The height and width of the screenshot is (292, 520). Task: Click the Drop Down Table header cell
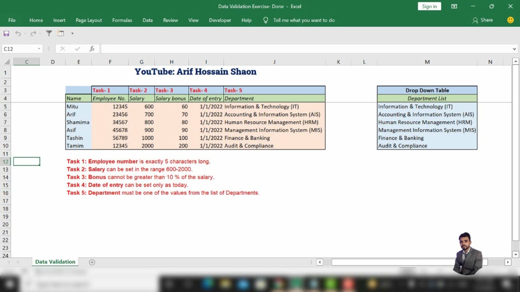pyautogui.click(x=427, y=90)
